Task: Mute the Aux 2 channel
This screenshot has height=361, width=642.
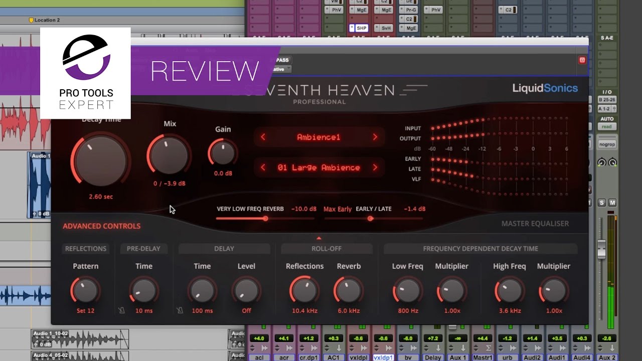Action: (x=612, y=203)
